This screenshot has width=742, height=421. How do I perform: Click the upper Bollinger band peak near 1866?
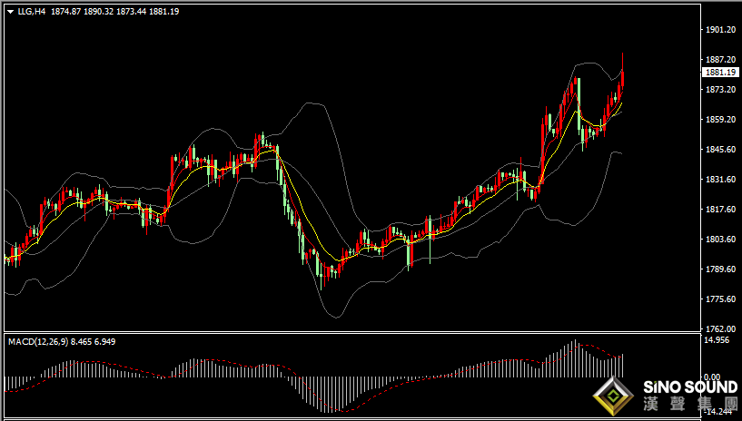tap(310, 103)
